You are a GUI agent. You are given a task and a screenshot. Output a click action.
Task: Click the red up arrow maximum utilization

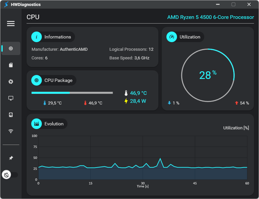[x=236, y=103]
